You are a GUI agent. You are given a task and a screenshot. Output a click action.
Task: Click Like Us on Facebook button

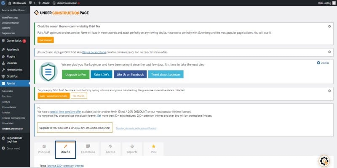(130, 74)
